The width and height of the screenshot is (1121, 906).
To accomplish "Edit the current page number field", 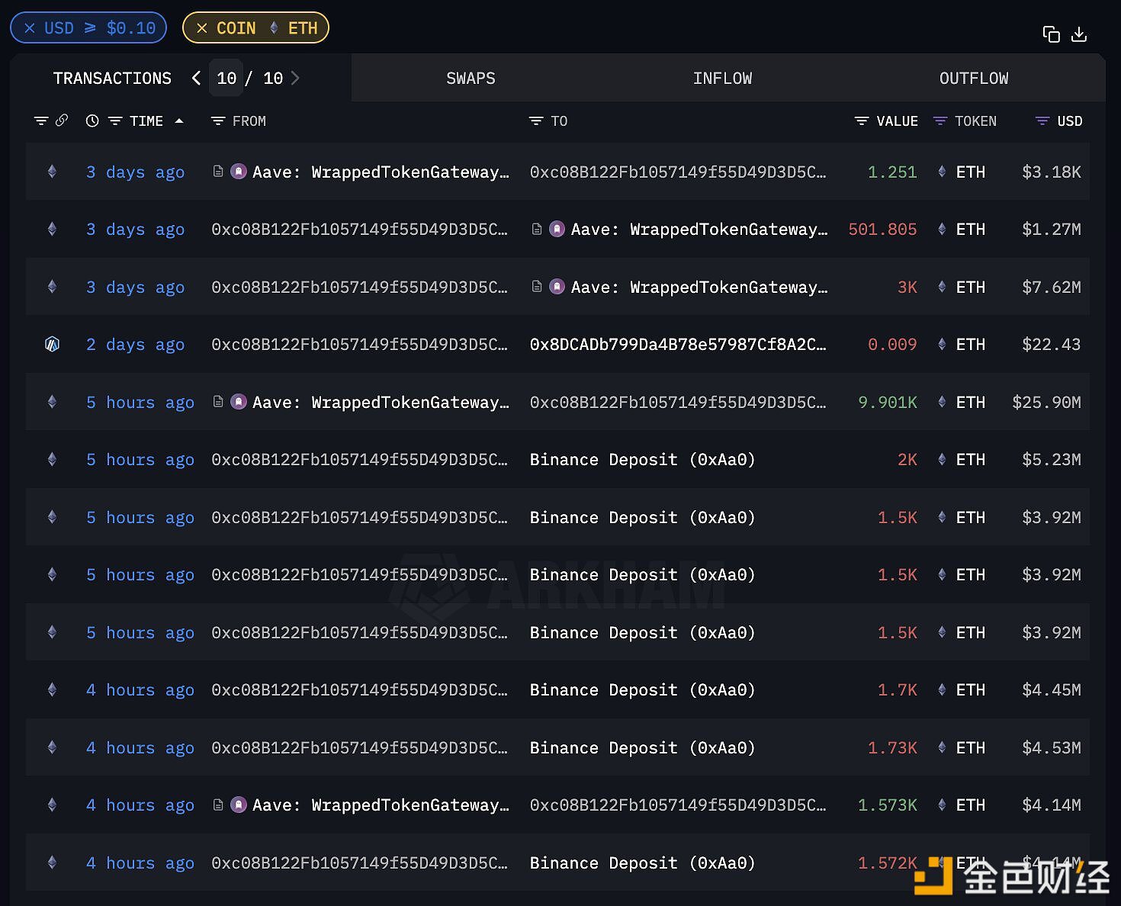I will point(226,78).
